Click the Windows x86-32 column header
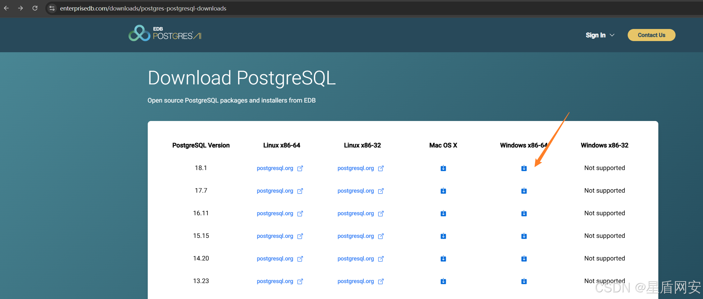This screenshot has height=299, width=703. [604, 145]
